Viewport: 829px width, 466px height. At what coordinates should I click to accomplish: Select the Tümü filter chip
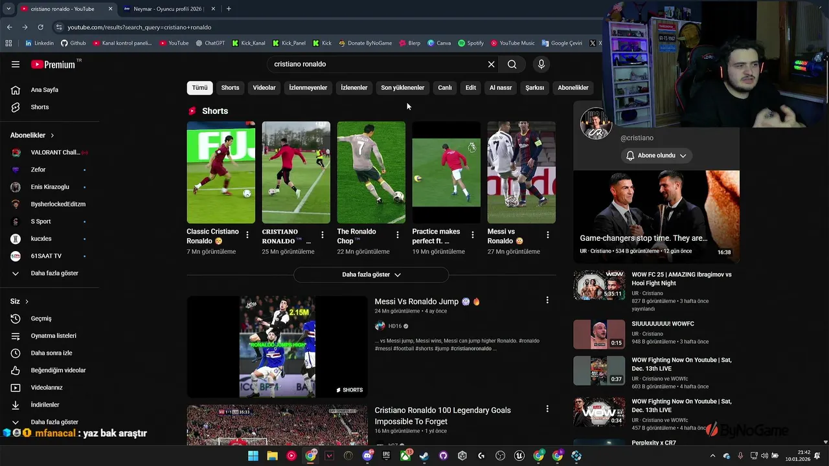coord(199,87)
